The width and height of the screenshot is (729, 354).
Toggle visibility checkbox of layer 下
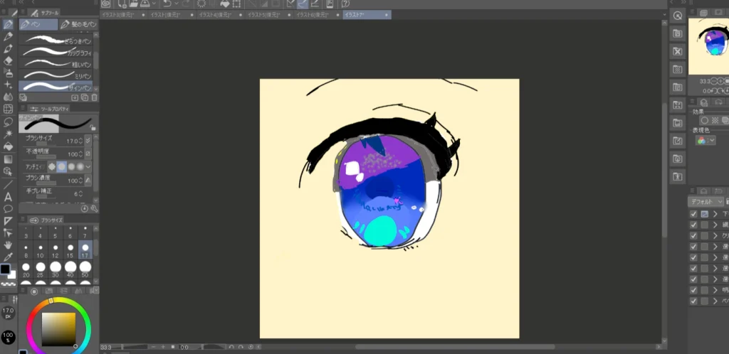point(693,215)
